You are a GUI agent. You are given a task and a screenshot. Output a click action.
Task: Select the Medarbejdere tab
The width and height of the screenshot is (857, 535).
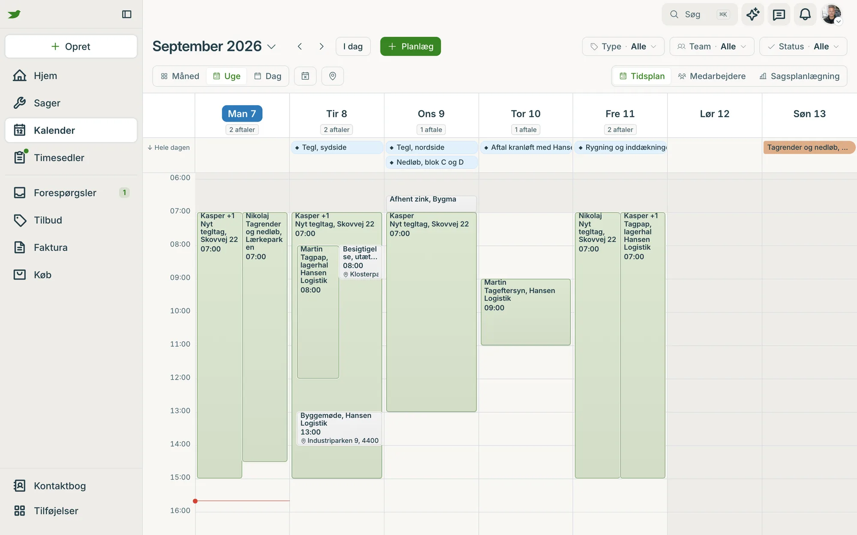[712, 76]
